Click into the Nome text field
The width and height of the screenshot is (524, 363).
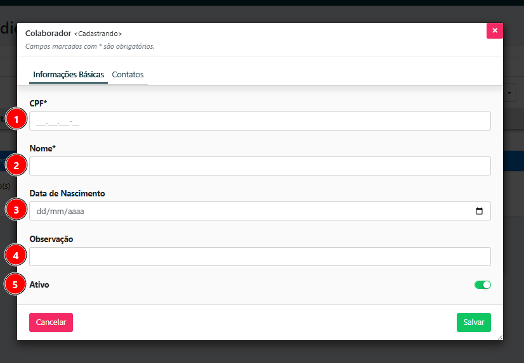(x=259, y=166)
